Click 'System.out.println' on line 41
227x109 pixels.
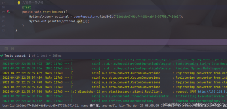click(45, 21)
